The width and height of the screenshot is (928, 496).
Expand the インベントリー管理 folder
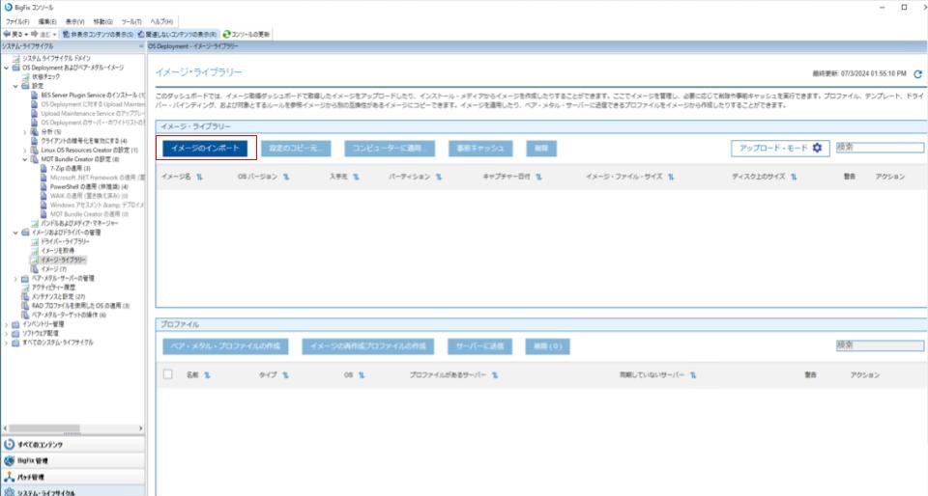7,324
